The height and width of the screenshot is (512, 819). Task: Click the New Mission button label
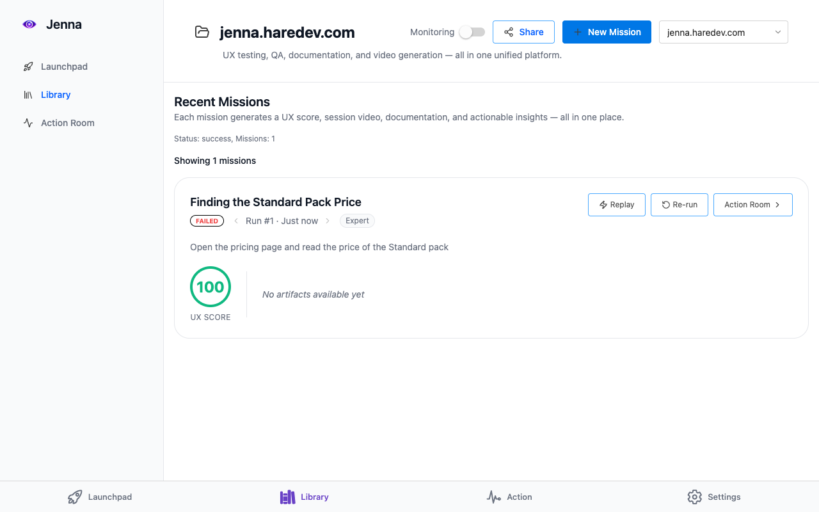(x=614, y=32)
